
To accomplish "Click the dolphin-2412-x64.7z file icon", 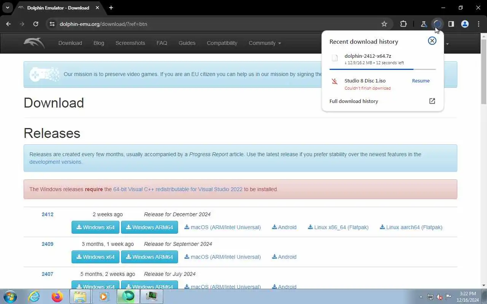I will pyautogui.click(x=335, y=58).
